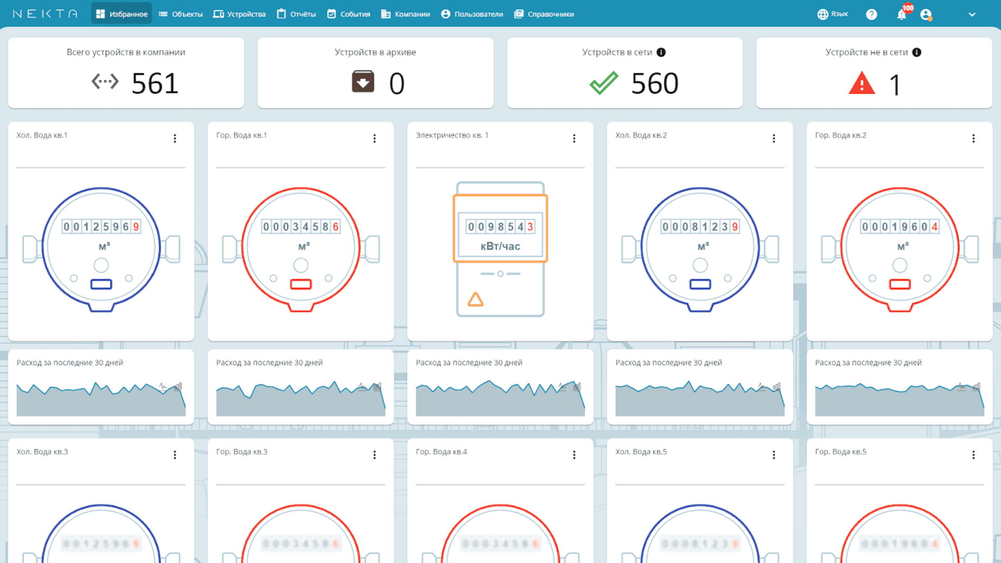This screenshot has width=1001, height=563.
Task: Click the archive box icon
Action: (x=363, y=82)
